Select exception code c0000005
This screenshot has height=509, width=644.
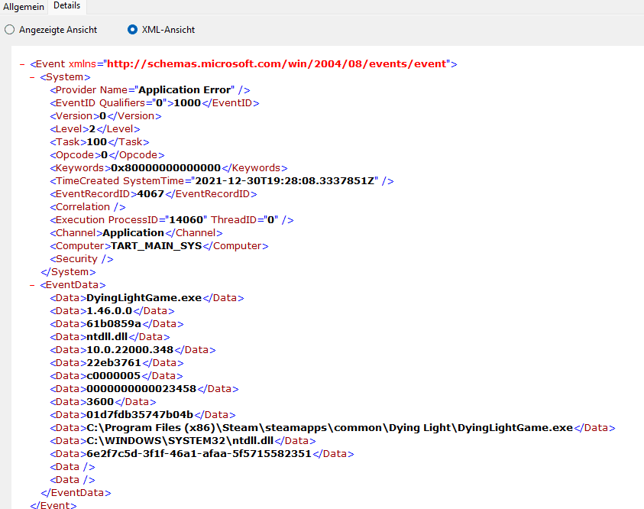tap(114, 376)
